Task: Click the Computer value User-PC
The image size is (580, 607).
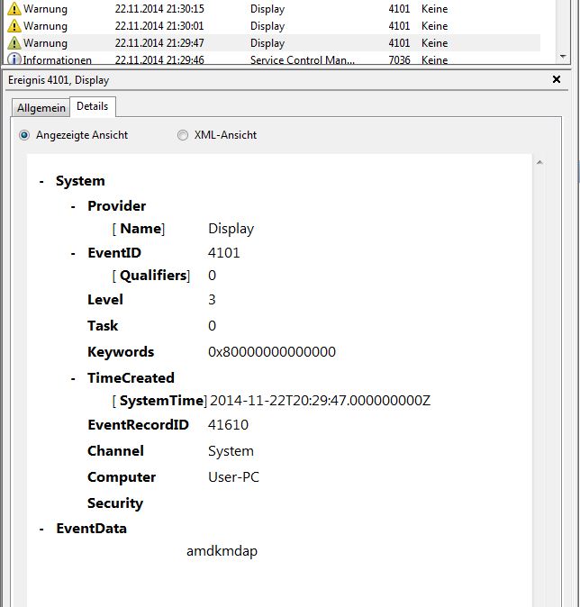Action: 233,477
